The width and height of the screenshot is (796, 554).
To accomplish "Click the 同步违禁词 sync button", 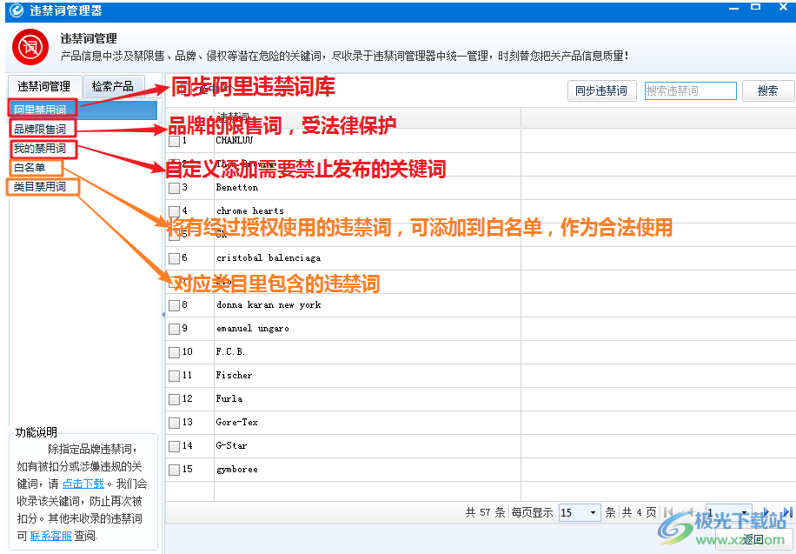I will coord(601,91).
